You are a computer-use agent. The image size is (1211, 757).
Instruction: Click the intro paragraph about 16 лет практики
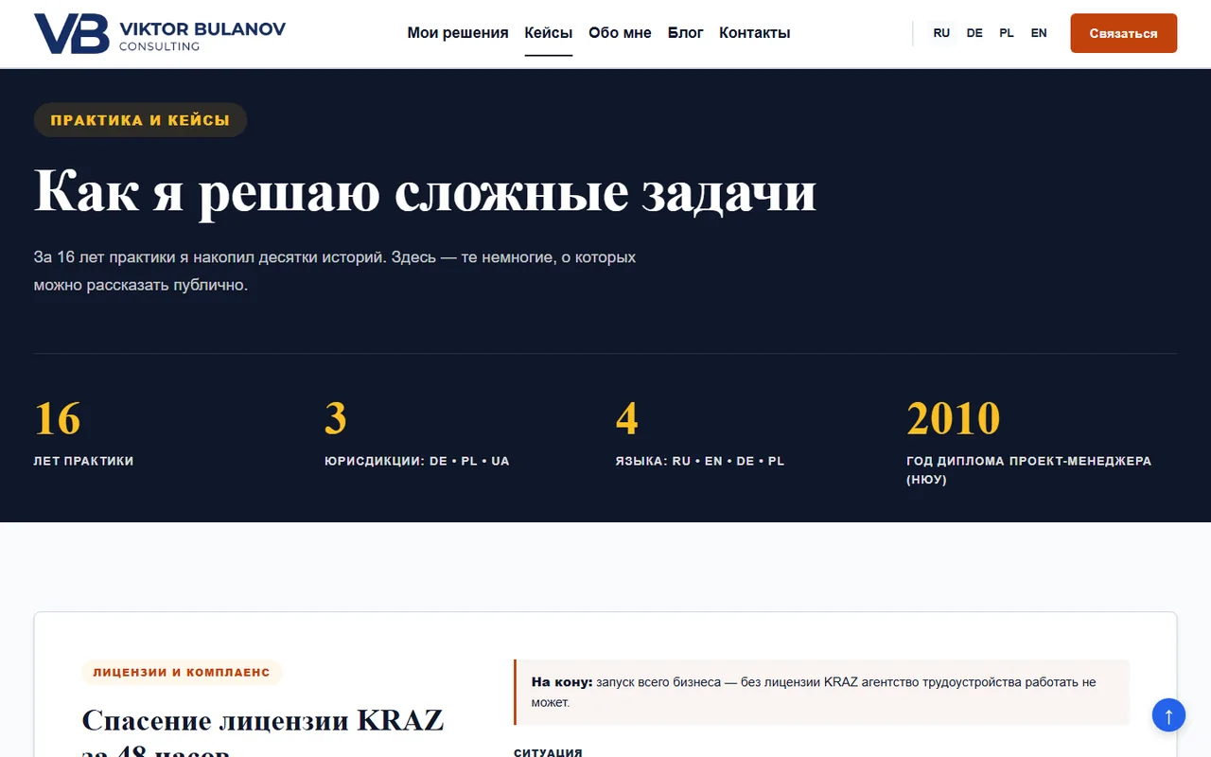335,271
